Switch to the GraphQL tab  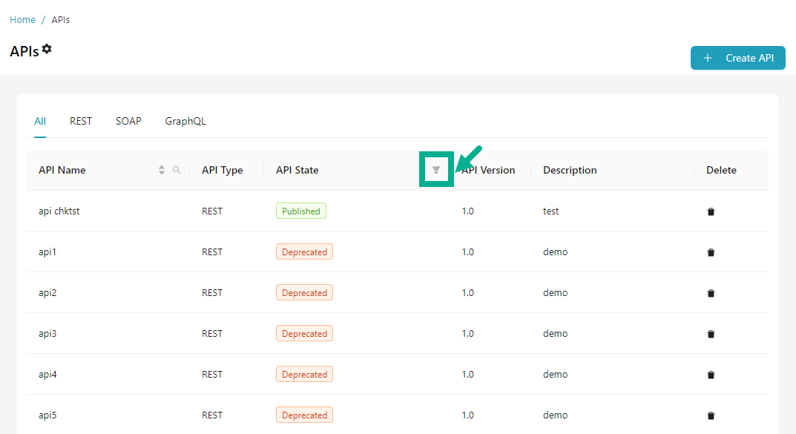pos(185,121)
